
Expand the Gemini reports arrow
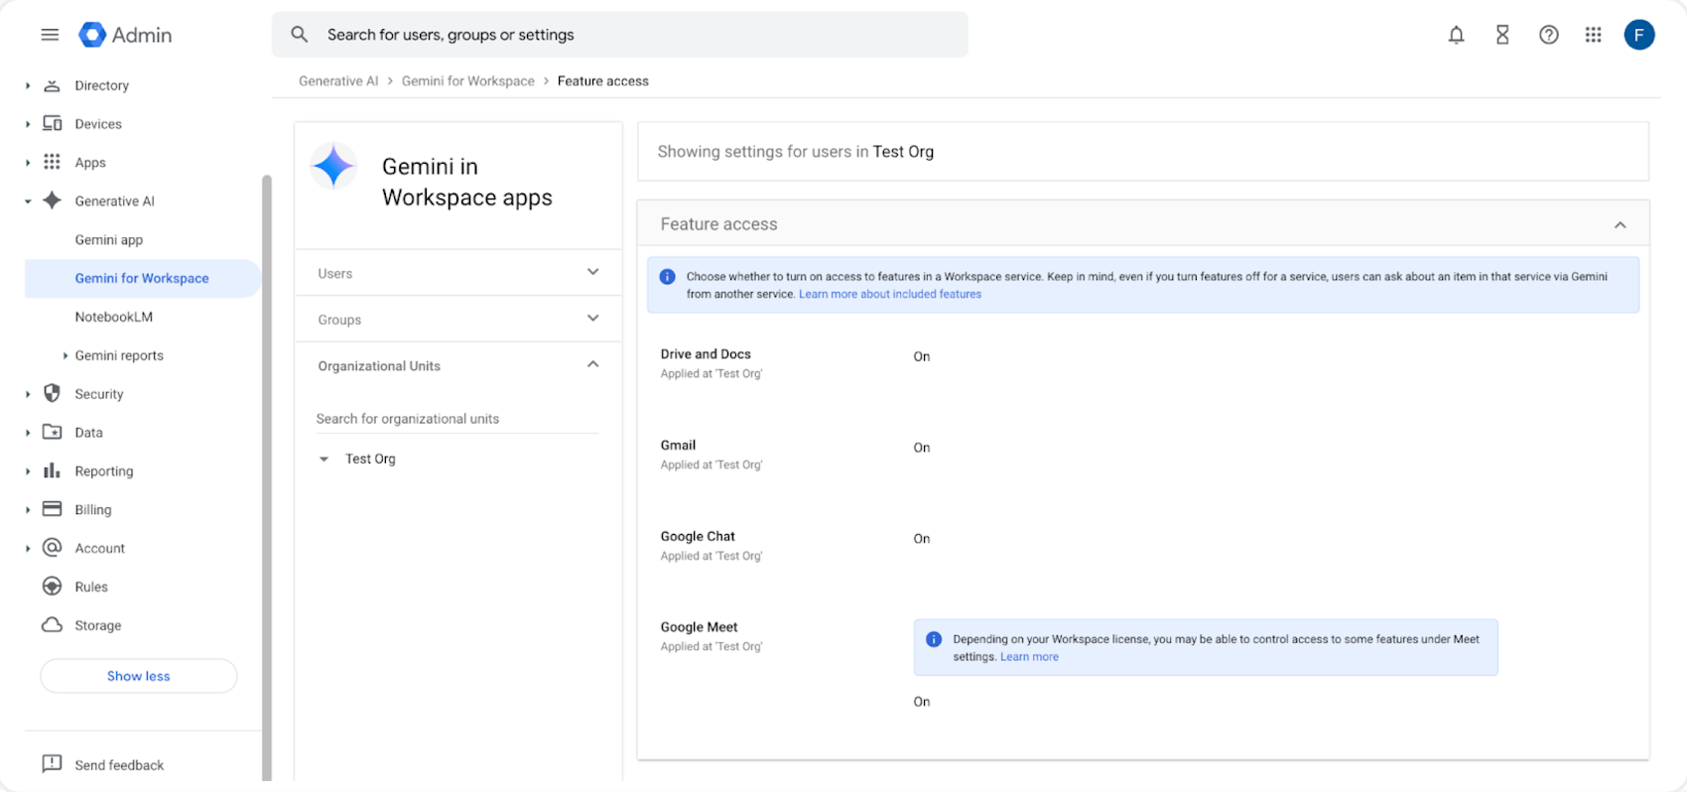point(65,355)
